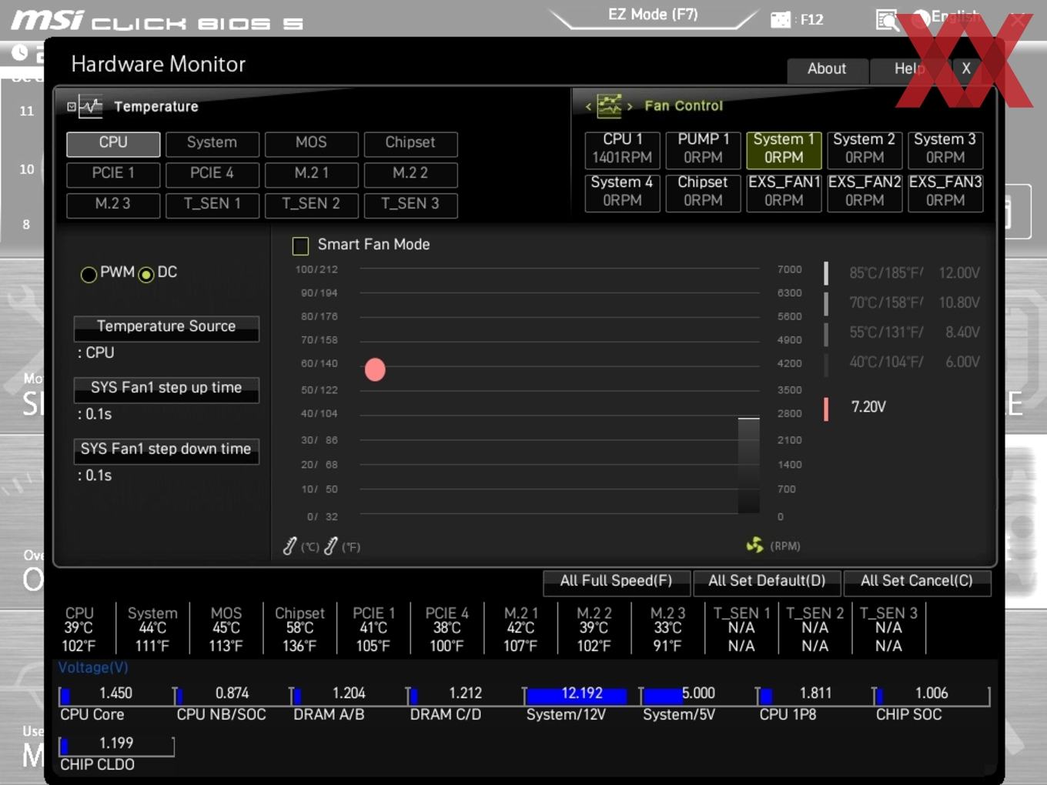1047x785 pixels.
Task: Select T_SEN 1 temperature tab
Action: point(212,205)
